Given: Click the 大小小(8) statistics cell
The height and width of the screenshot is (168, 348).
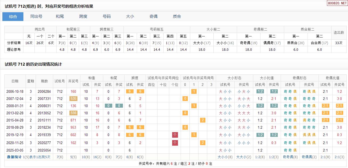Looking at the screenshot, I should click(225, 157).
